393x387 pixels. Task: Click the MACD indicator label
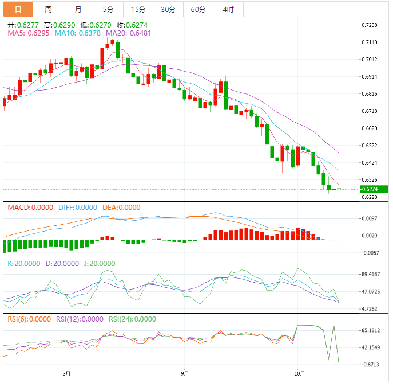coord(30,207)
